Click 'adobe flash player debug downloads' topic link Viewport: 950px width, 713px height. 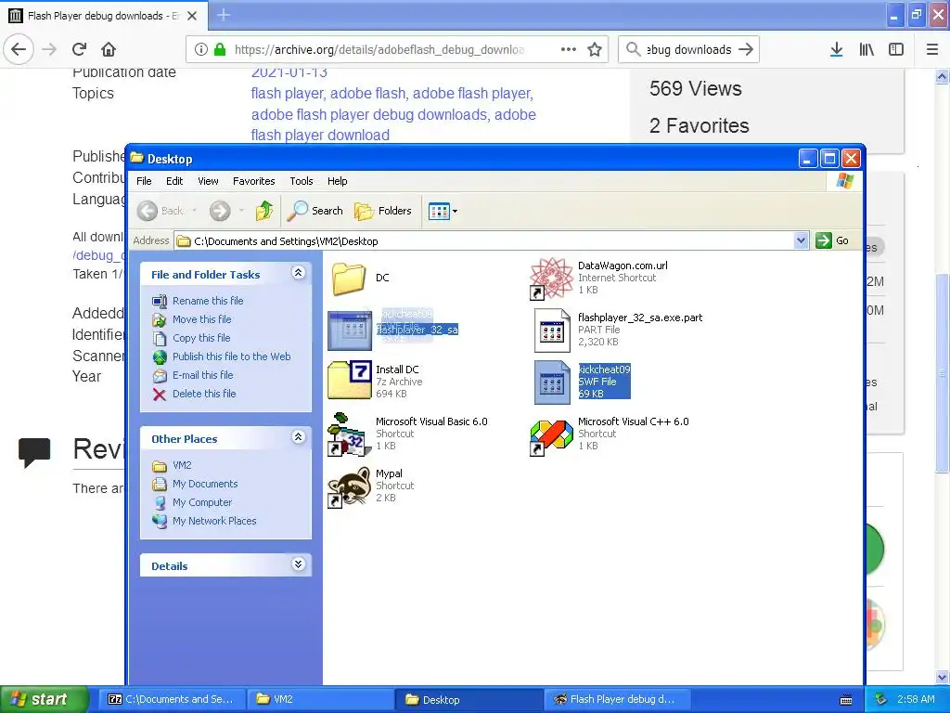pyautogui.click(x=369, y=114)
